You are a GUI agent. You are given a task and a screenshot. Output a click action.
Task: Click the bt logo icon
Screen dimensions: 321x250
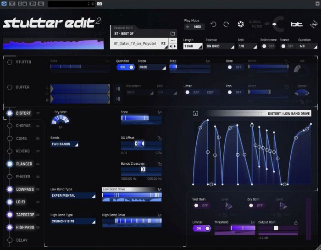[296, 24]
